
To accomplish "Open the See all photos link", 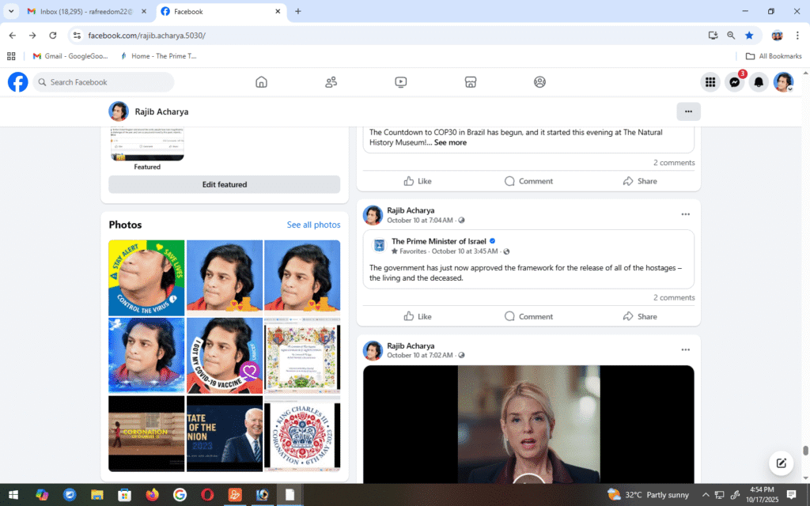I will click(313, 225).
